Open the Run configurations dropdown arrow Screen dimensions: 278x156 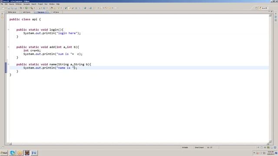click(x=29, y=8)
